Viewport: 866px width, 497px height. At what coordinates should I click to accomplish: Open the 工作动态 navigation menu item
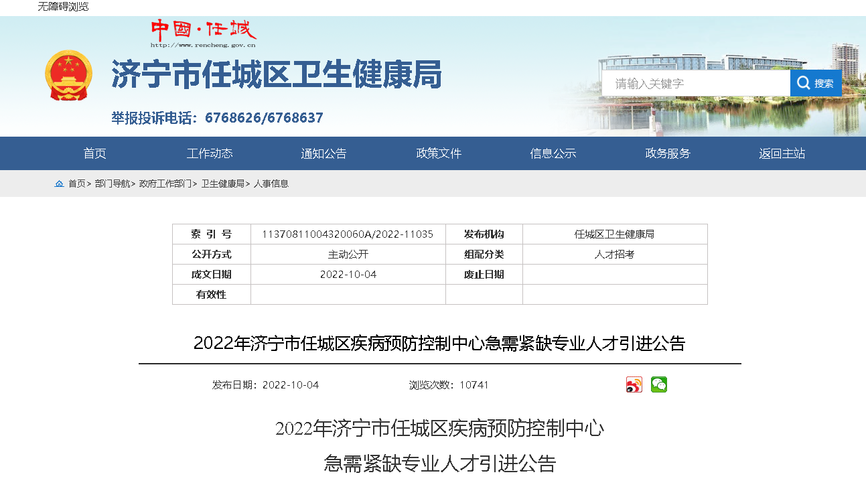(210, 153)
